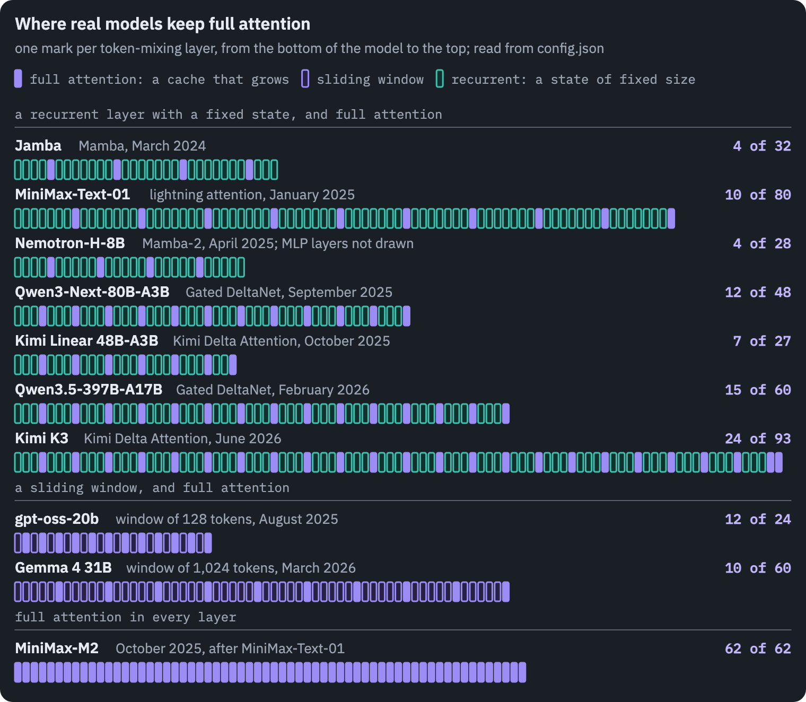
Task: Select the legend text 'recurrent: a state of fixed size'
Action: click(x=573, y=80)
